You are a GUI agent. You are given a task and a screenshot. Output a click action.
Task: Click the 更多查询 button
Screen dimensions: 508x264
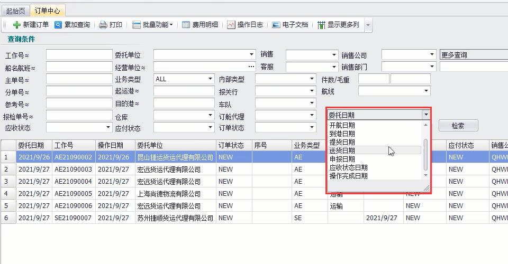click(x=473, y=54)
